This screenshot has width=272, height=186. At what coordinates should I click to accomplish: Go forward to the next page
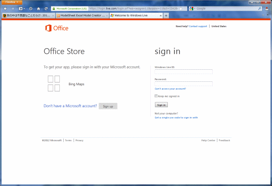click(12, 9)
